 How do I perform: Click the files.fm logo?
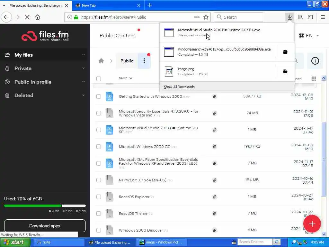45,36
